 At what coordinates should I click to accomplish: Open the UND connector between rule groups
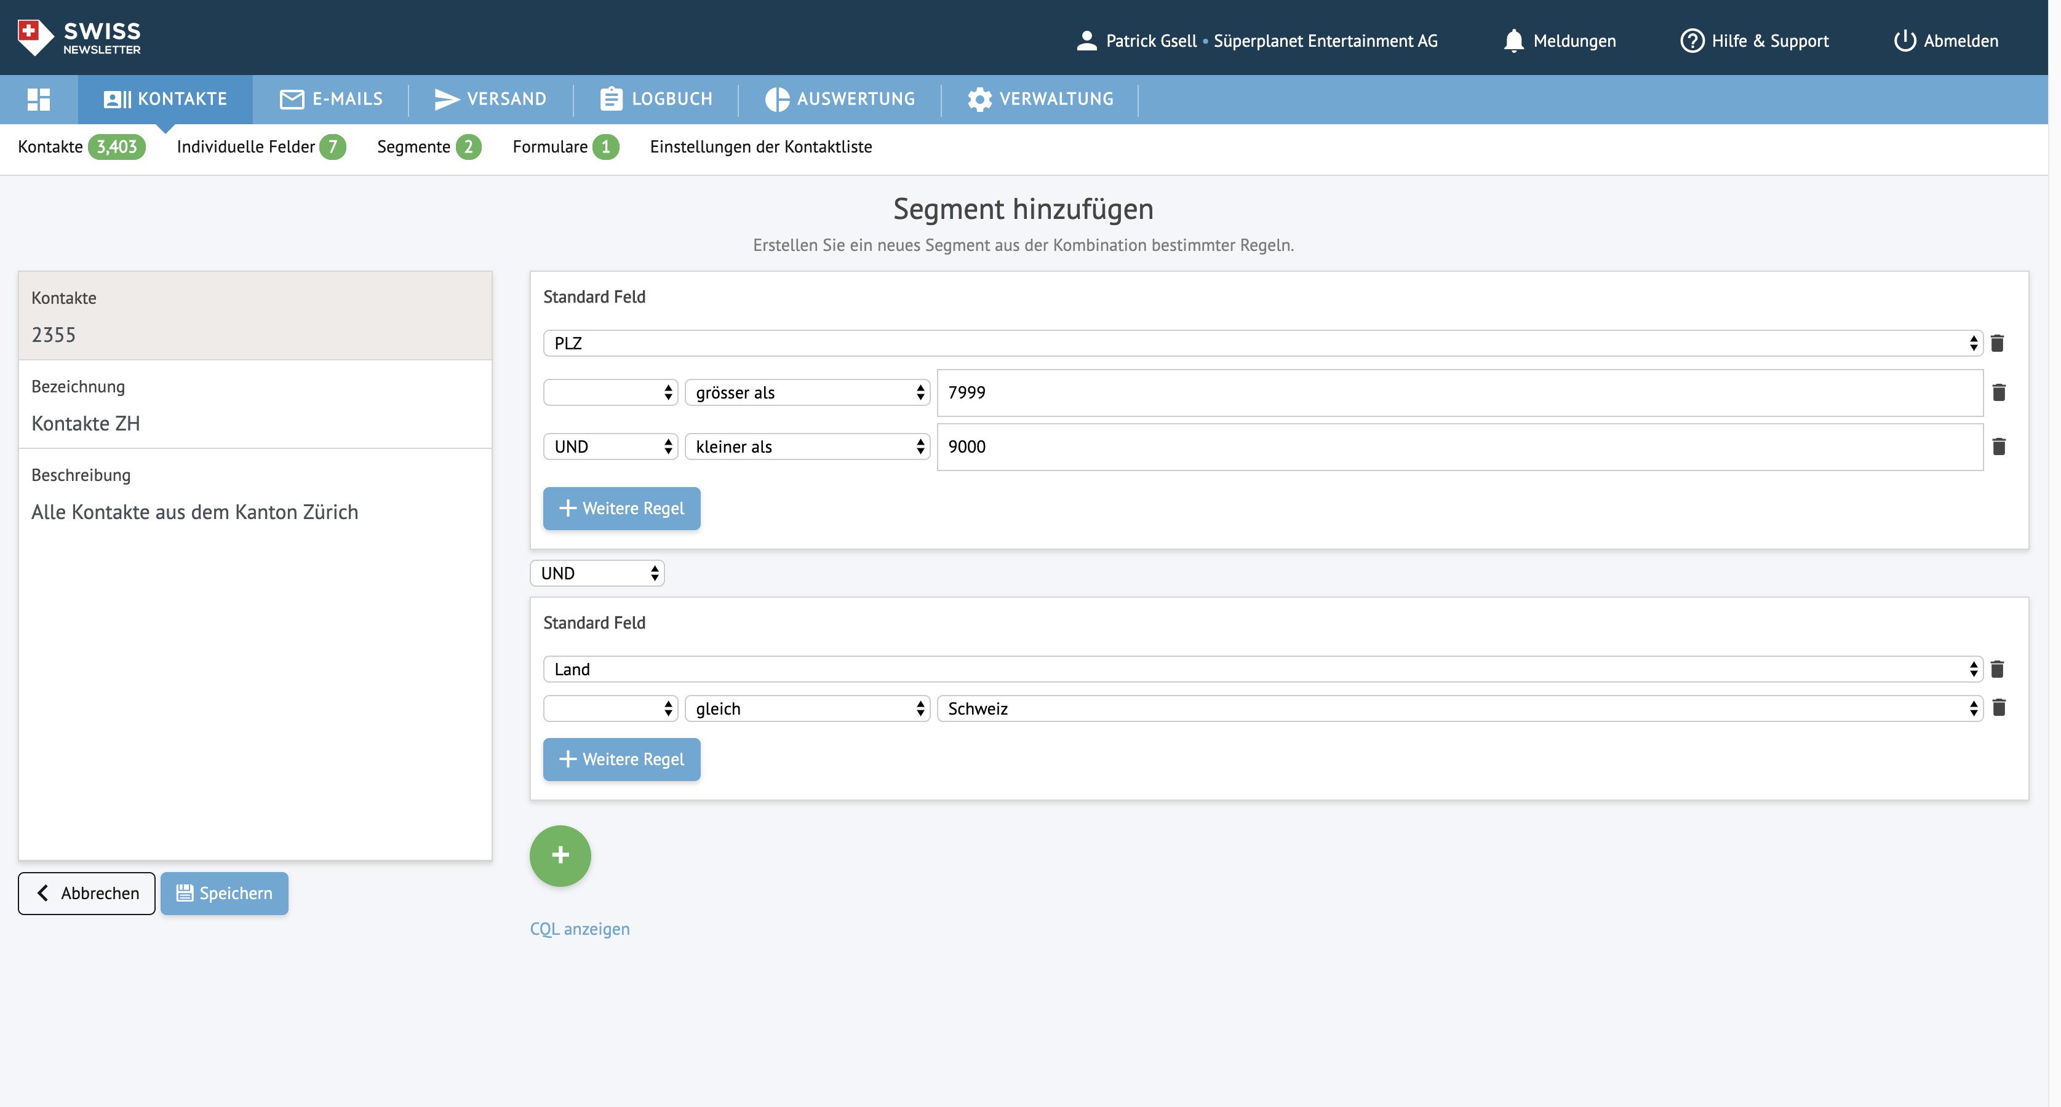point(597,574)
